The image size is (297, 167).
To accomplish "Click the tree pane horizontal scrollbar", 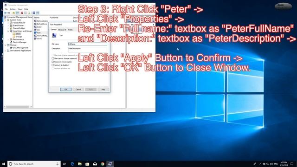I will click(18, 107).
